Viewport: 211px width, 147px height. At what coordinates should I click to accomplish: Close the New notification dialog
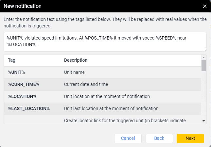tap(205, 6)
